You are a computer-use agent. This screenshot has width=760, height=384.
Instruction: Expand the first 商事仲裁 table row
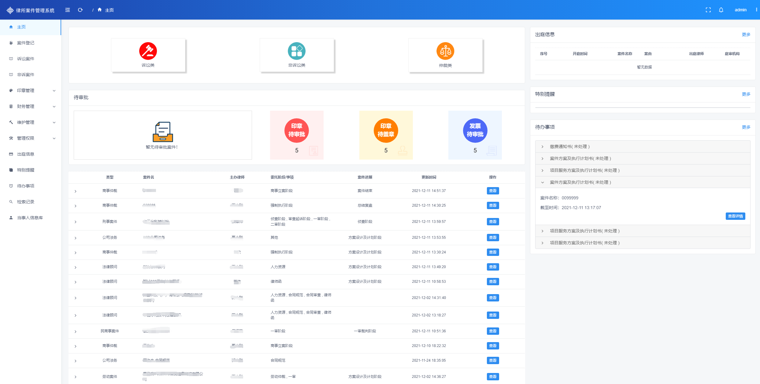click(75, 191)
